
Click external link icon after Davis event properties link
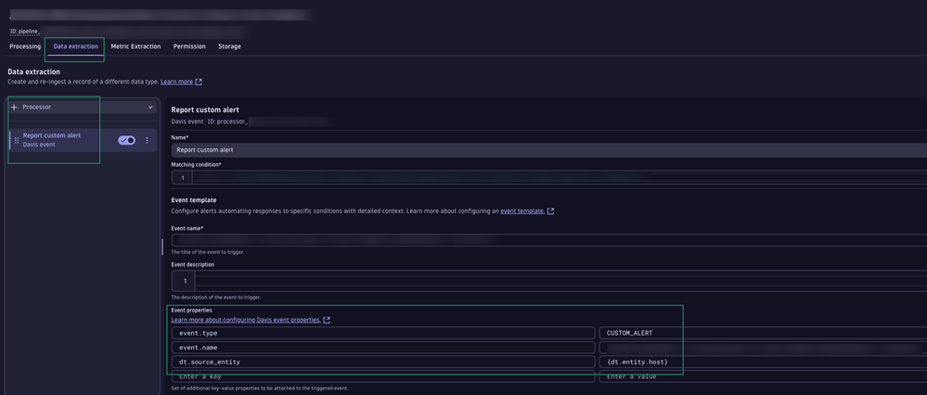point(327,320)
